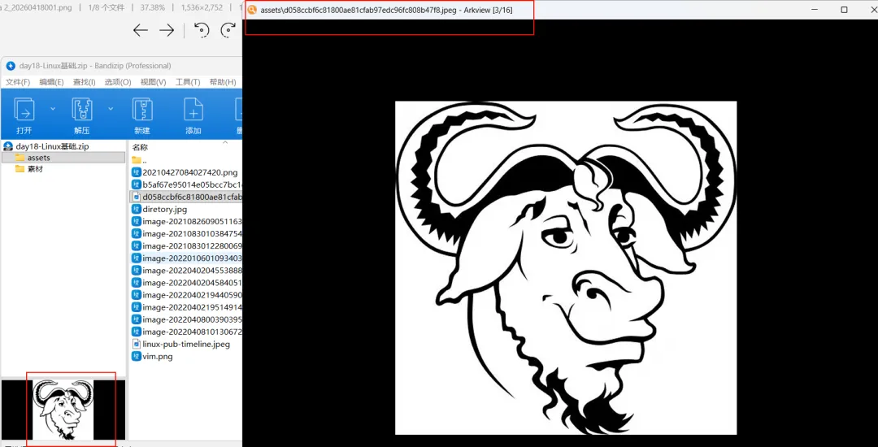Click the sort arrow above file list
The height and width of the screenshot is (447, 878).
225,142
